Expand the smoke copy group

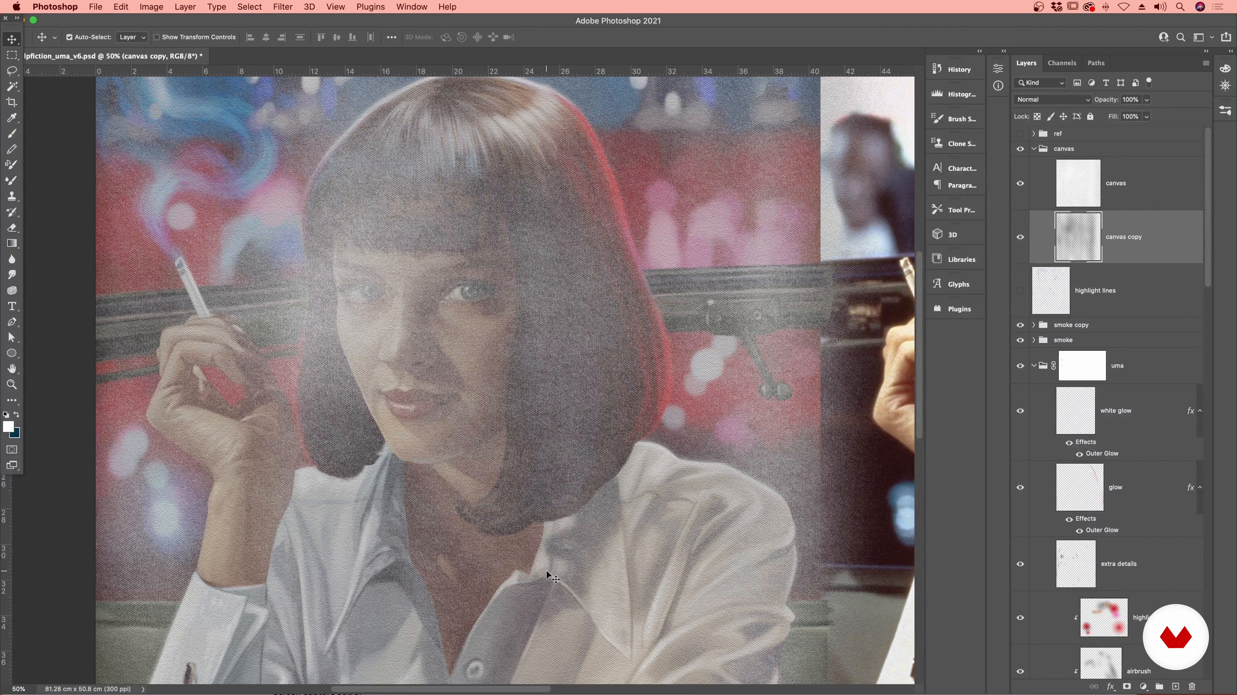(x=1033, y=325)
